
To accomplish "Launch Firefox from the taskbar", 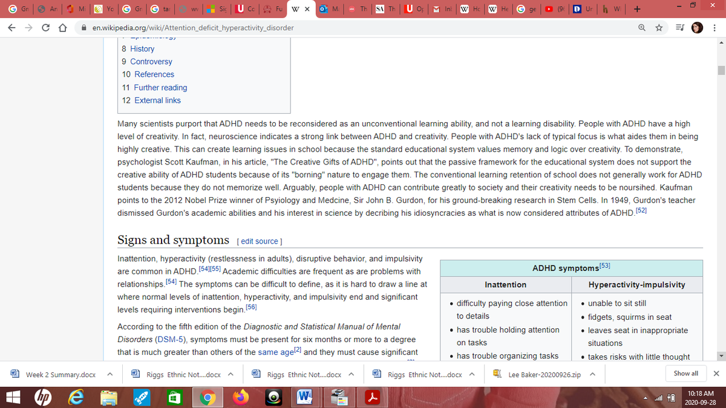I will (240, 397).
